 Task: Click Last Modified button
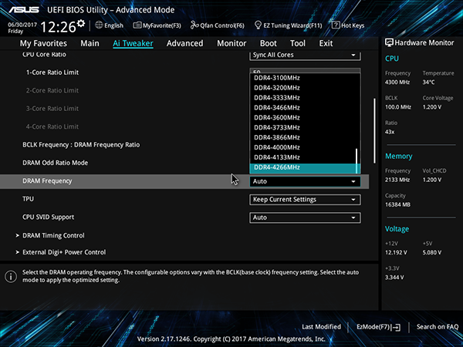321,327
